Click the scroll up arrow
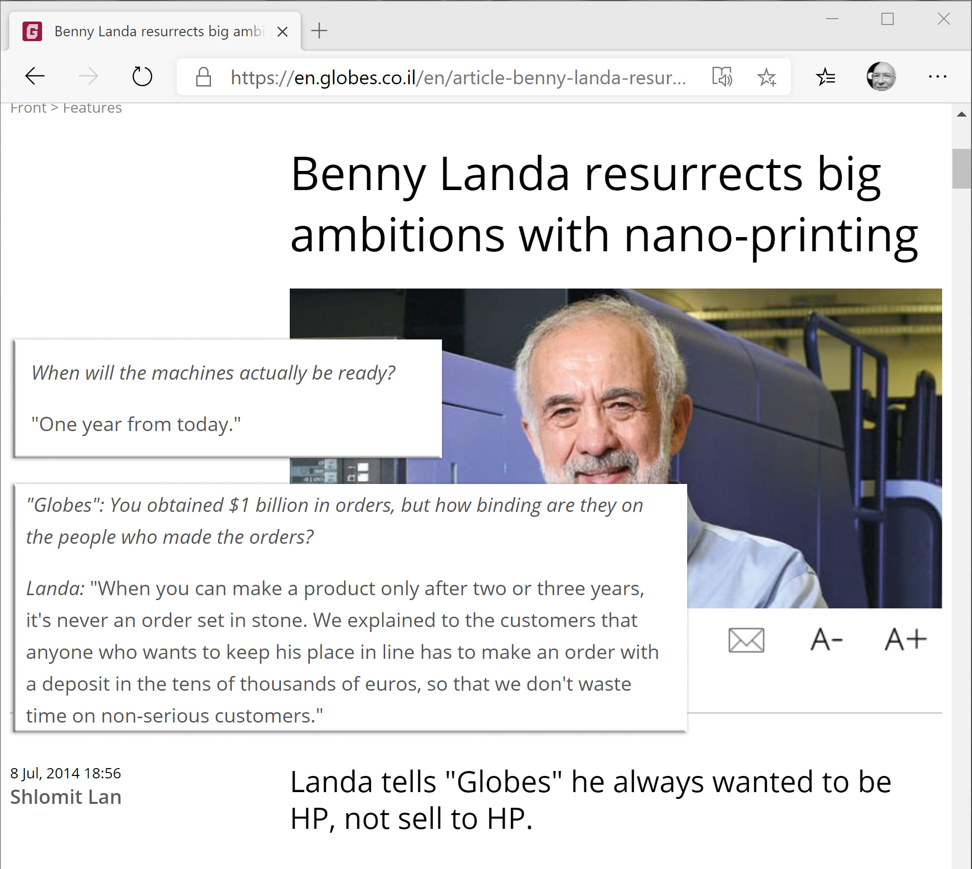This screenshot has width=972, height=869. [961, 114]
